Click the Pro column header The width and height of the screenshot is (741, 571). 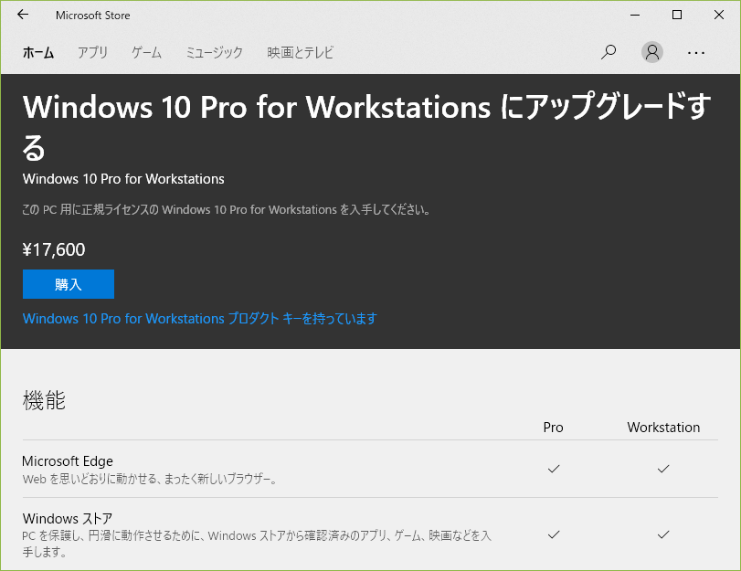[553, 428]
